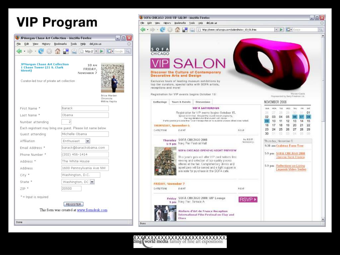Click pink RSVP button for VIP Lounge
This screenshot has height=255, width=340.
pyautogui.click(x=248, y=199)
